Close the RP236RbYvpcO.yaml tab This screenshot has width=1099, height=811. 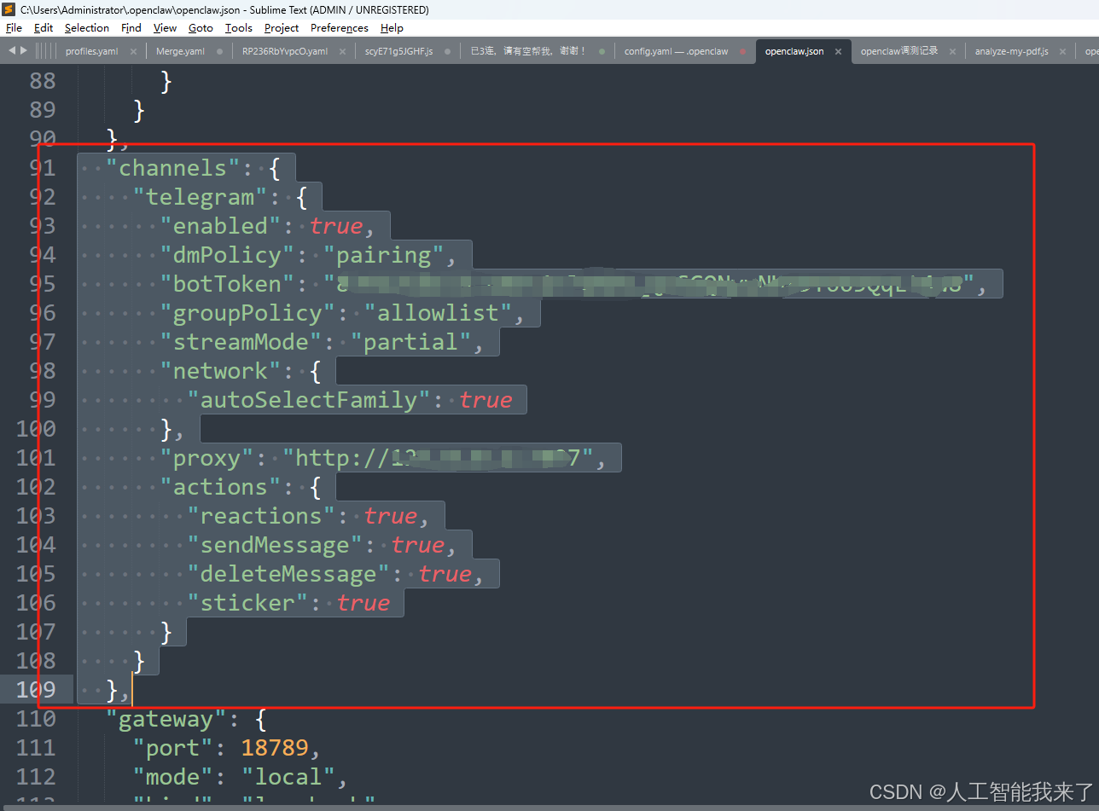pos(342,51)
